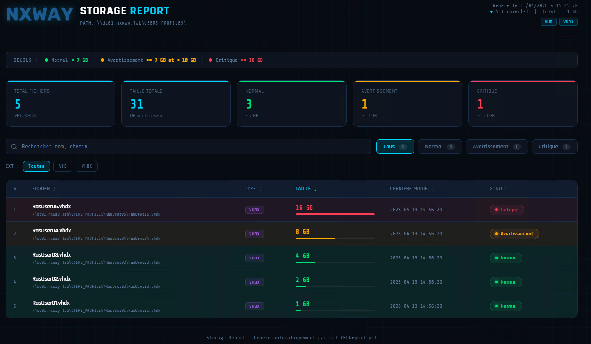Sort by the FICHIER column arrows
The image size is (591, 344).
pos(54,189)
